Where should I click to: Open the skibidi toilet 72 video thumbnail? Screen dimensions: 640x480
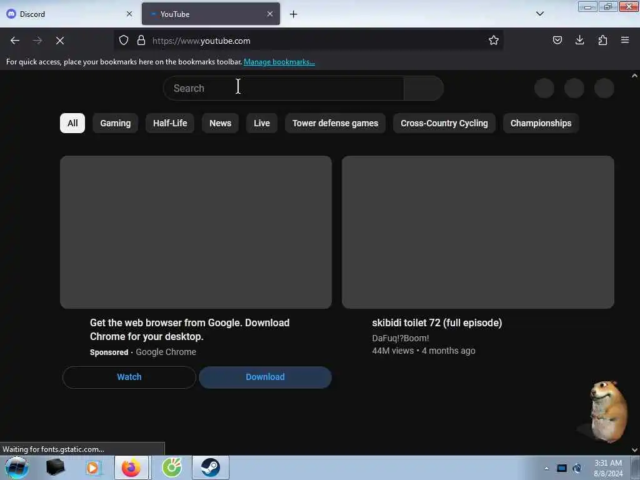click(x=478, y=232)
